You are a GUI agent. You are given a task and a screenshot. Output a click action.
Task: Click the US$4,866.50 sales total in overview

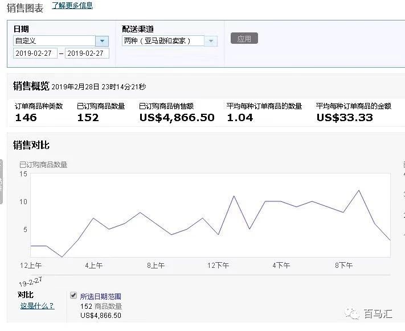point(177,118)
